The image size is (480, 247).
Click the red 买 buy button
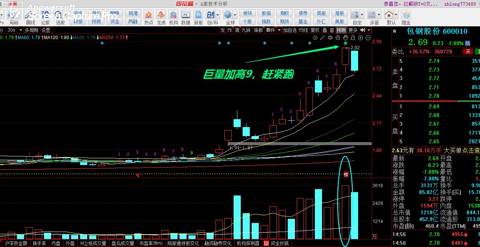click(468, 52)
